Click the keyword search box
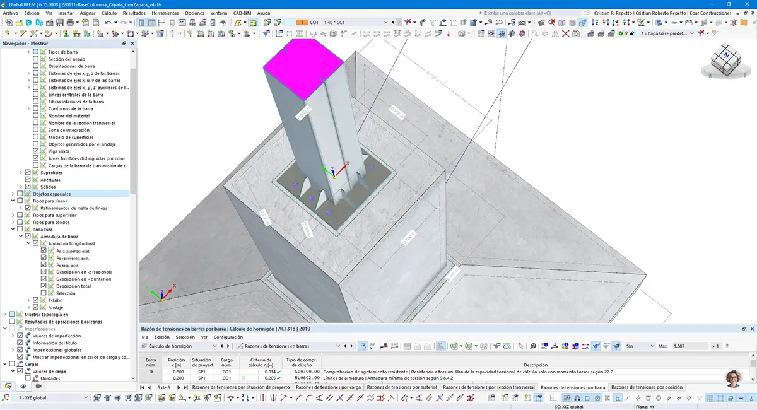The height and width of the screenshot is (410, 757). 532,13
